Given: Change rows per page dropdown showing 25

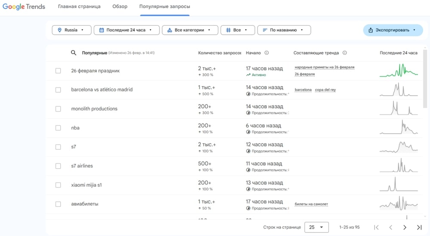Looking at the screenshot, I should click(316, 227).
